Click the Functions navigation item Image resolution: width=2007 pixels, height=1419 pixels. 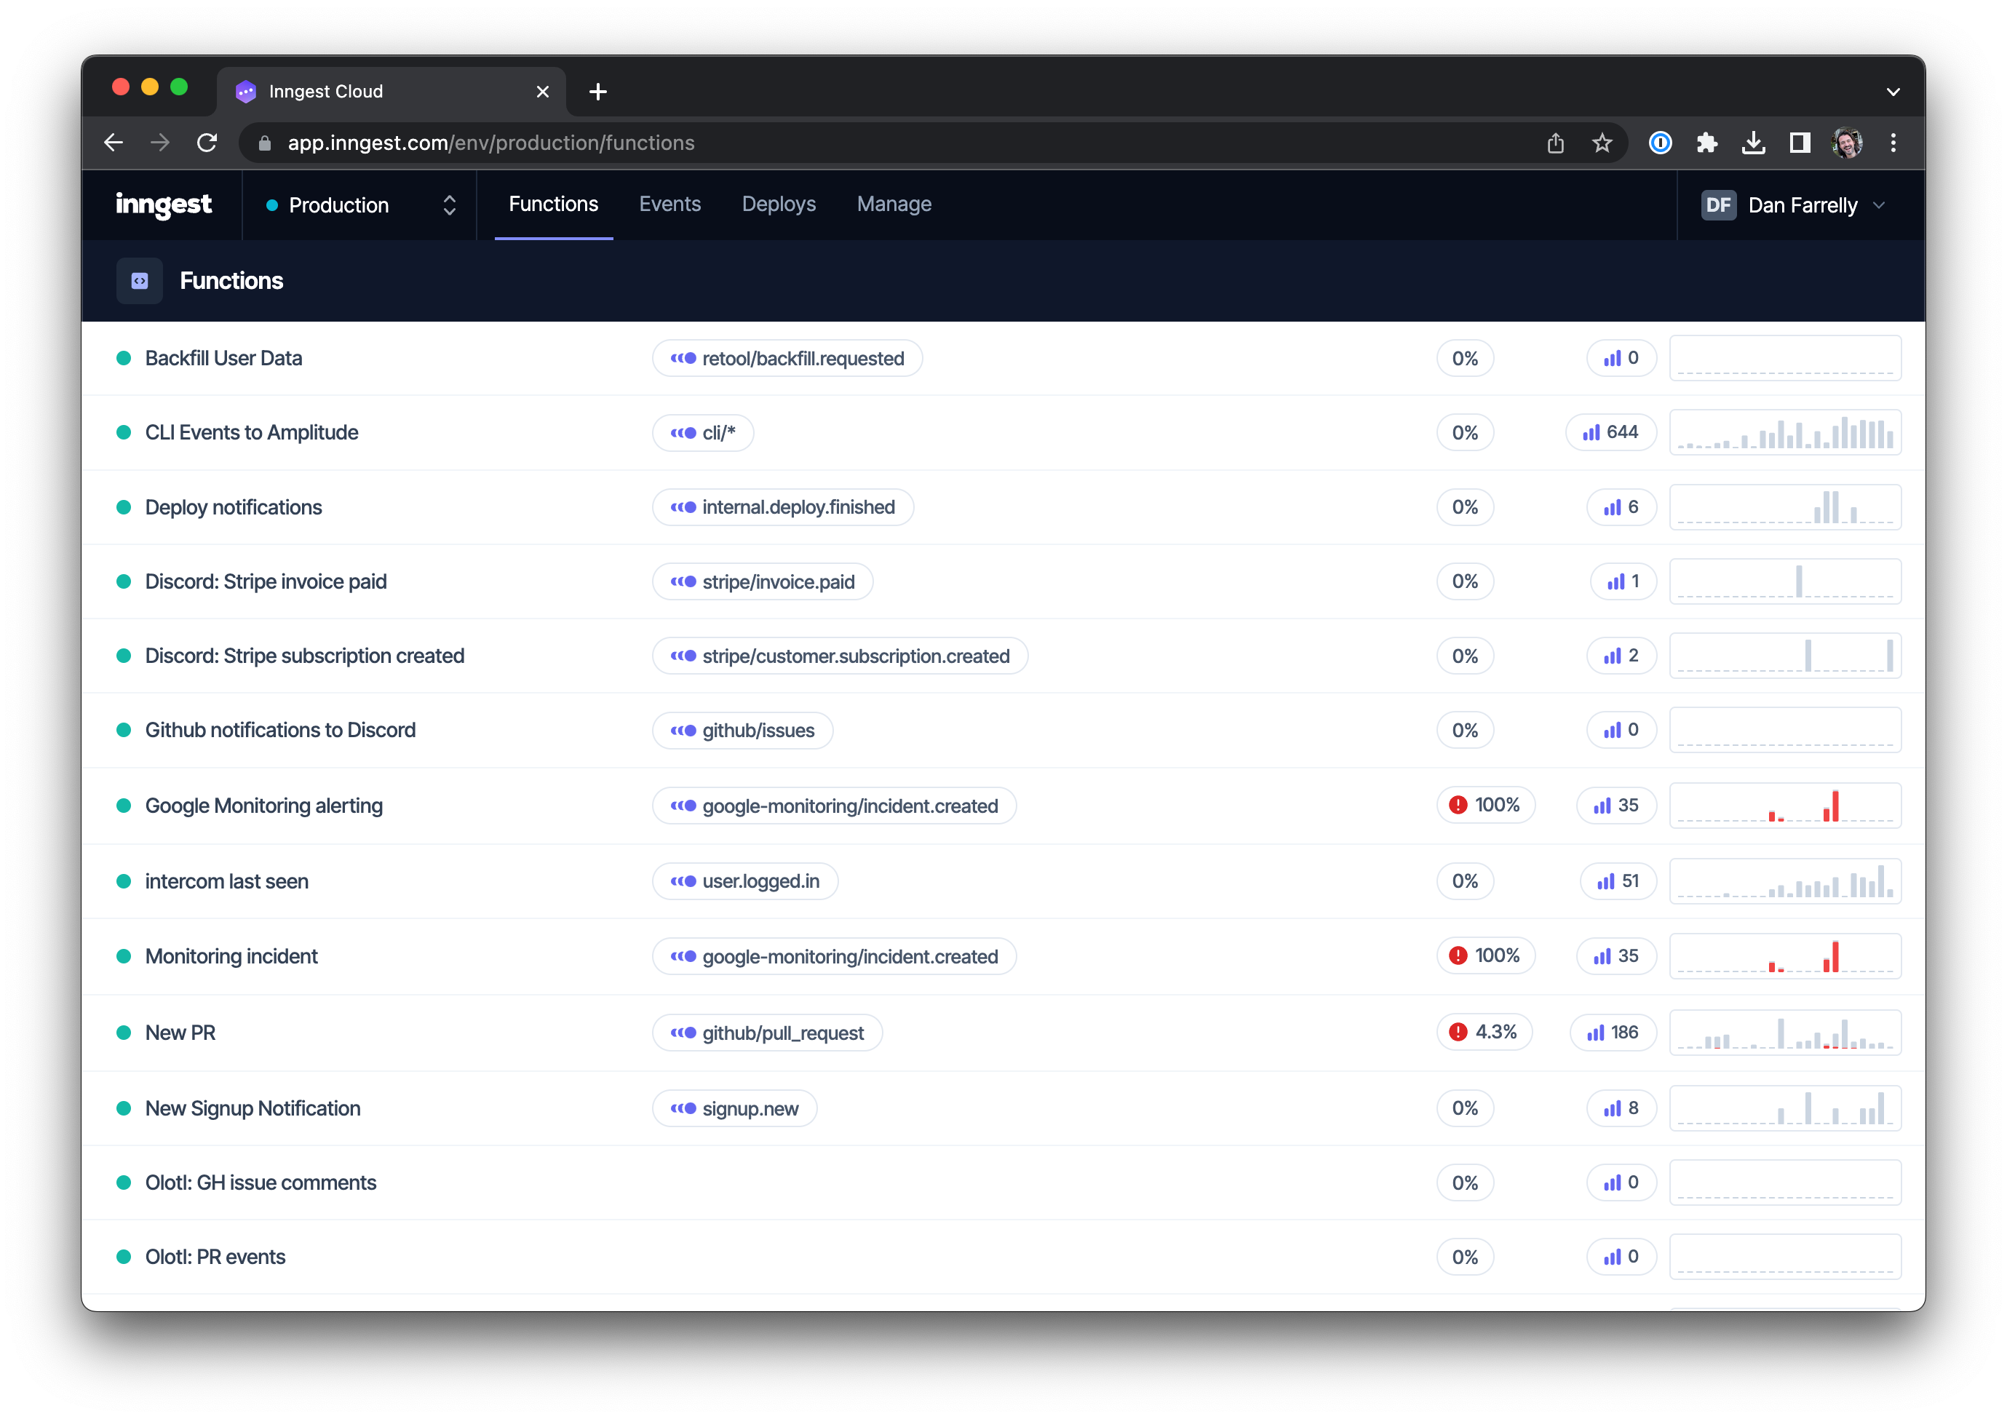555,204
